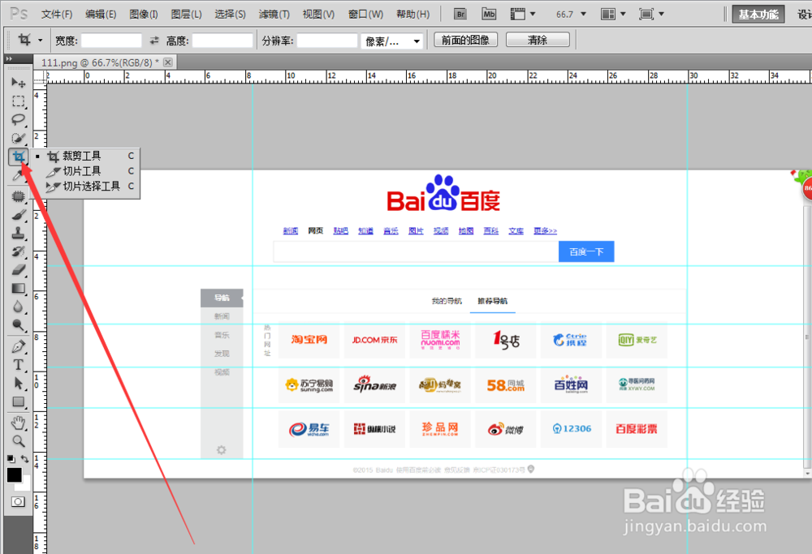The image size is (812, 554).
Task: Click the 分辨率 input field
Action: (327, 41)
